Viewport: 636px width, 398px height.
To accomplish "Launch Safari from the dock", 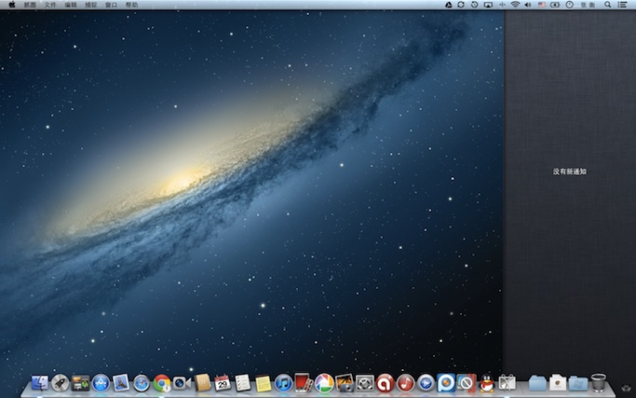I will click(x=142, y=382).
